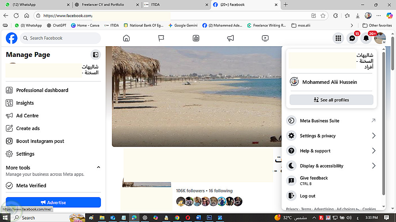Image resolution: width=396 pixels, height=222 pixels.
Task: Open moo.alii bookmarks folder
Action: 301,25
